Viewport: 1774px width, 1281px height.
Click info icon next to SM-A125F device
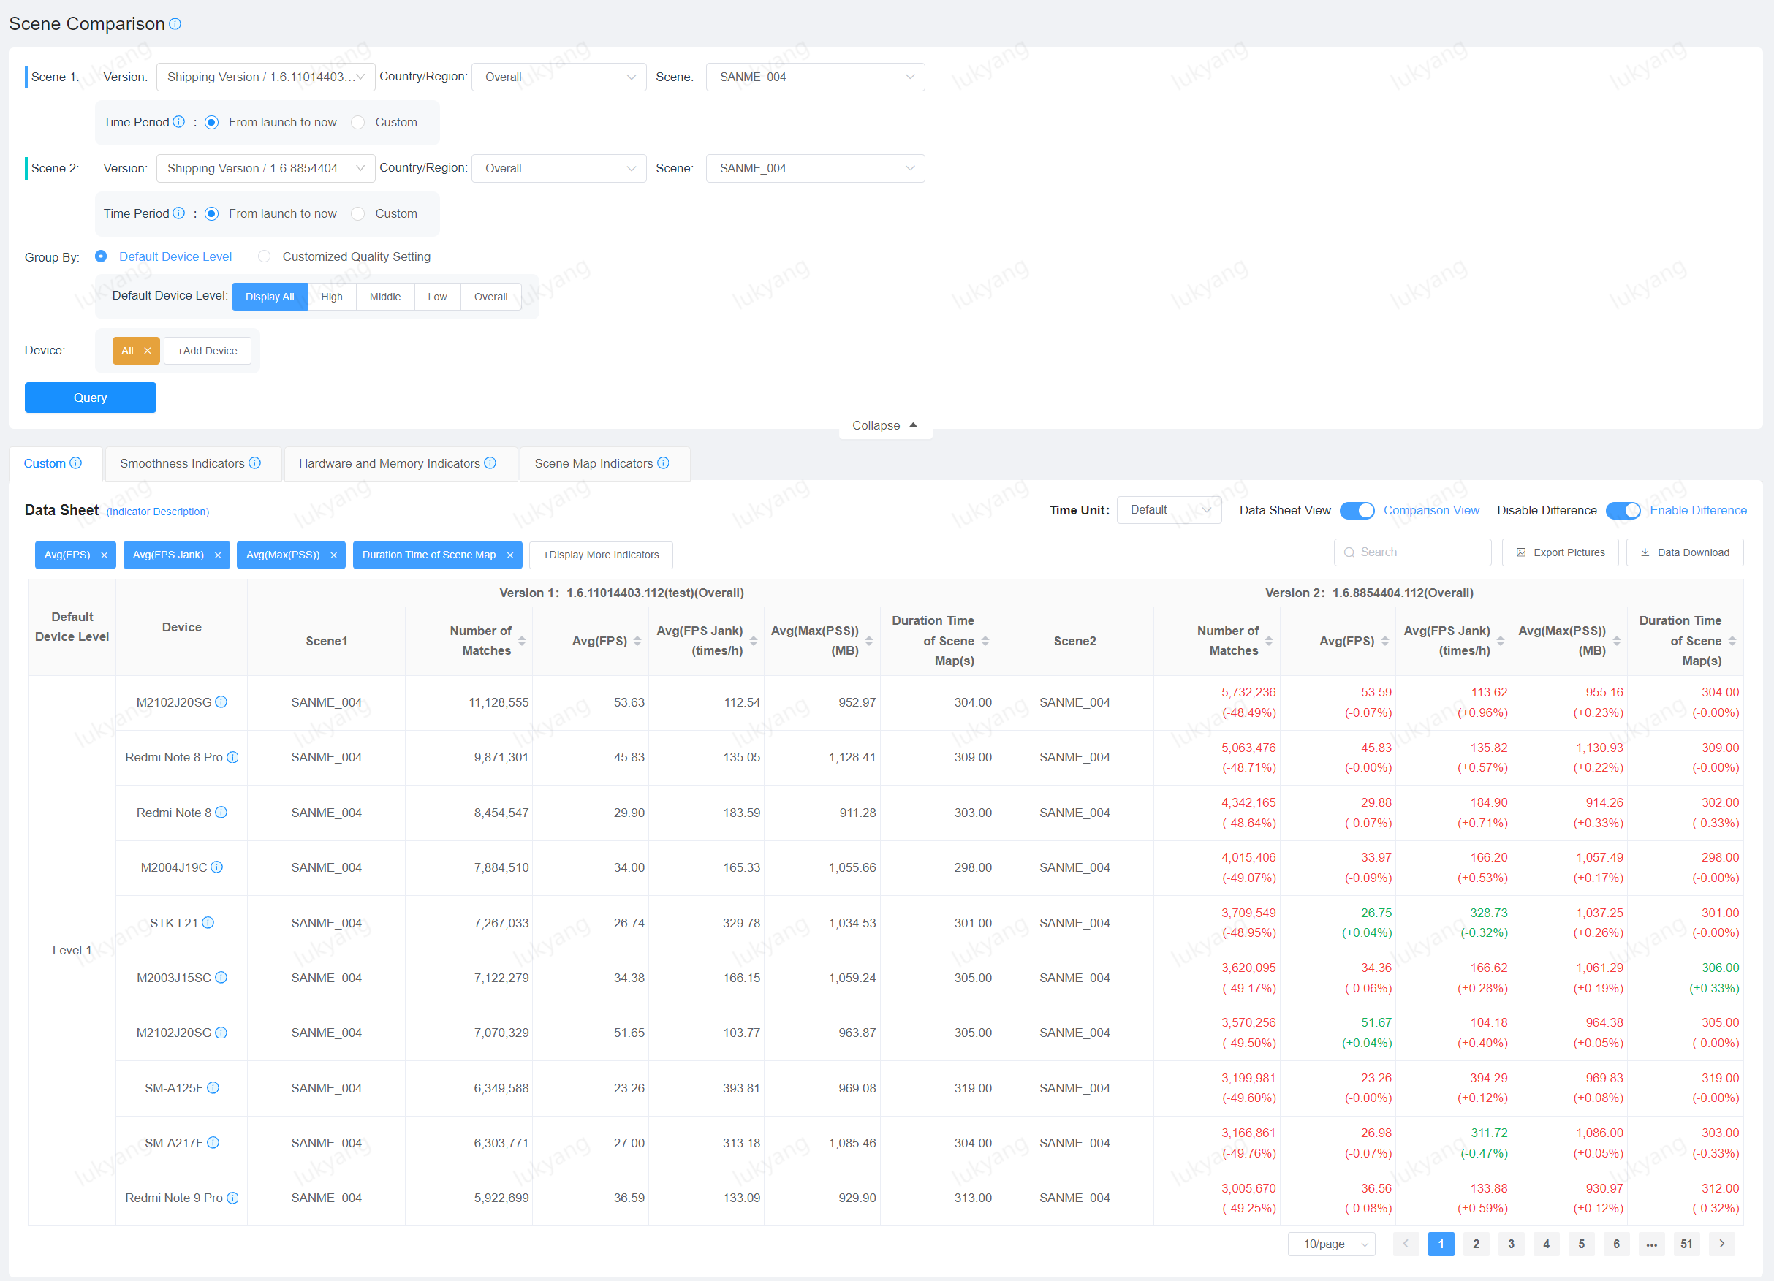click(x=213, y=1088)
